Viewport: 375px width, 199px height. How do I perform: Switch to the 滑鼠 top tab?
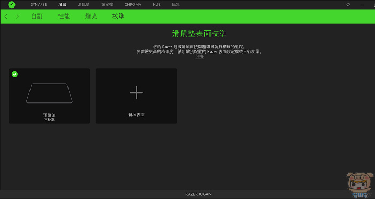click(x=63, y=4)
